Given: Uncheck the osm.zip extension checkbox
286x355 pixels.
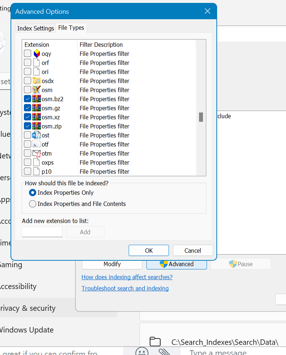Looking at the screenshot, I should (28, 126).
